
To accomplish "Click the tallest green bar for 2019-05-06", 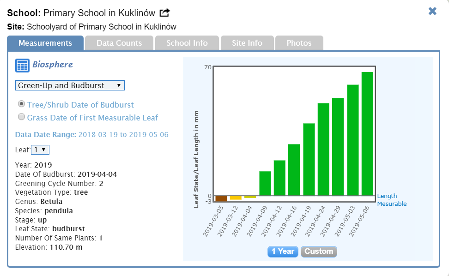I will [x=367, y=134].
